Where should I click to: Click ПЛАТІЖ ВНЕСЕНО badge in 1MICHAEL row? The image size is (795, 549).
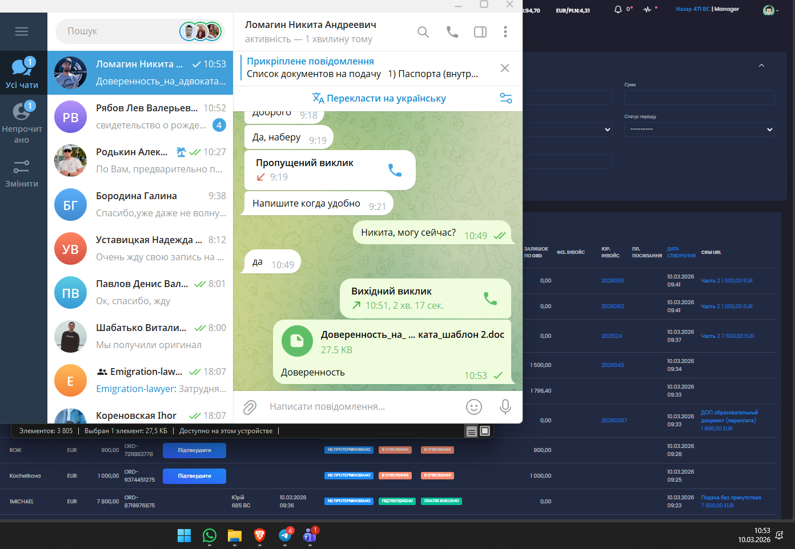[441, 501]
